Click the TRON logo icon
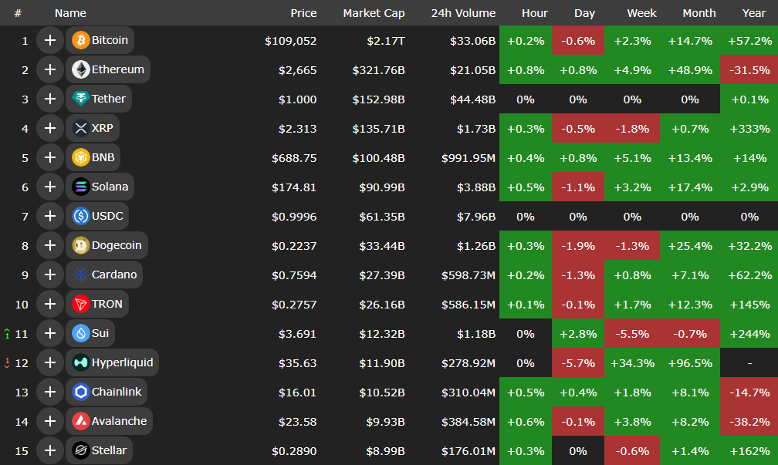This screenshot has height=465, width=778. point(80,304)
